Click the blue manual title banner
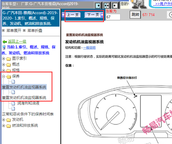This screenshot has width=172, height=144. point(31,18)
